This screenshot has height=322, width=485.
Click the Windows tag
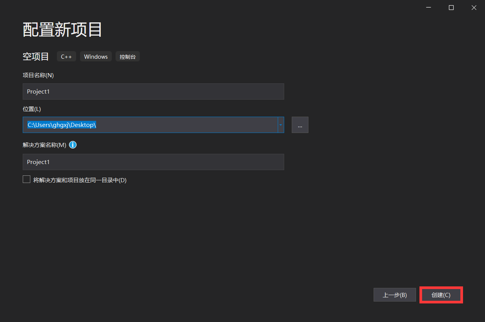[96, 56]
